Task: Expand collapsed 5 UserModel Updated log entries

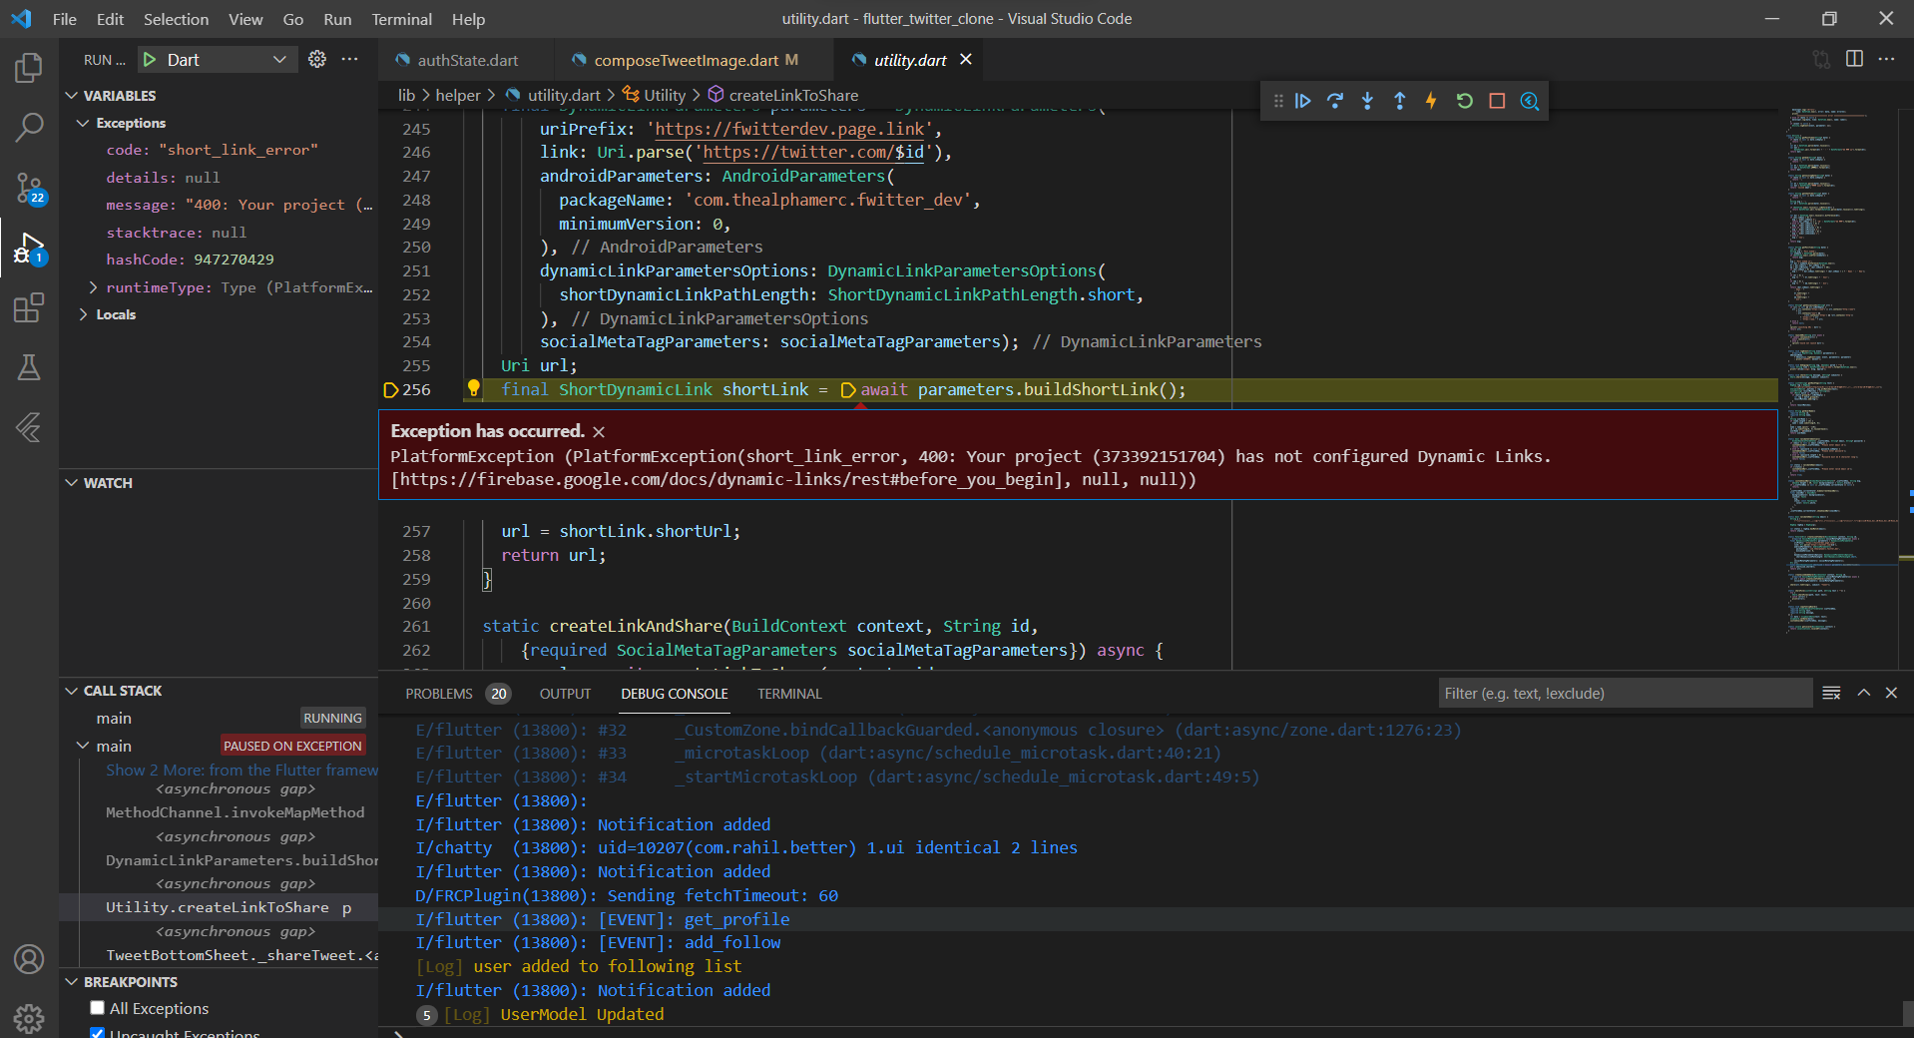Action: click(426, 1015)
